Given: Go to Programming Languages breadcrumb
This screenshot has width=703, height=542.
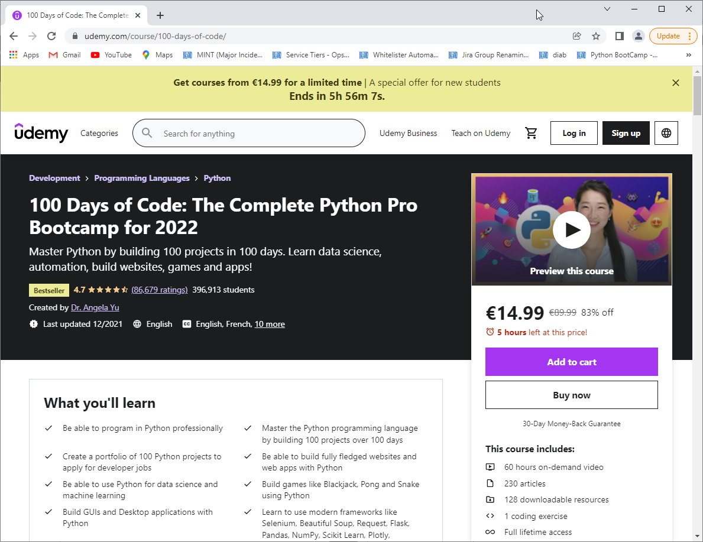Looking at the screenshot, I should point(142,178).
